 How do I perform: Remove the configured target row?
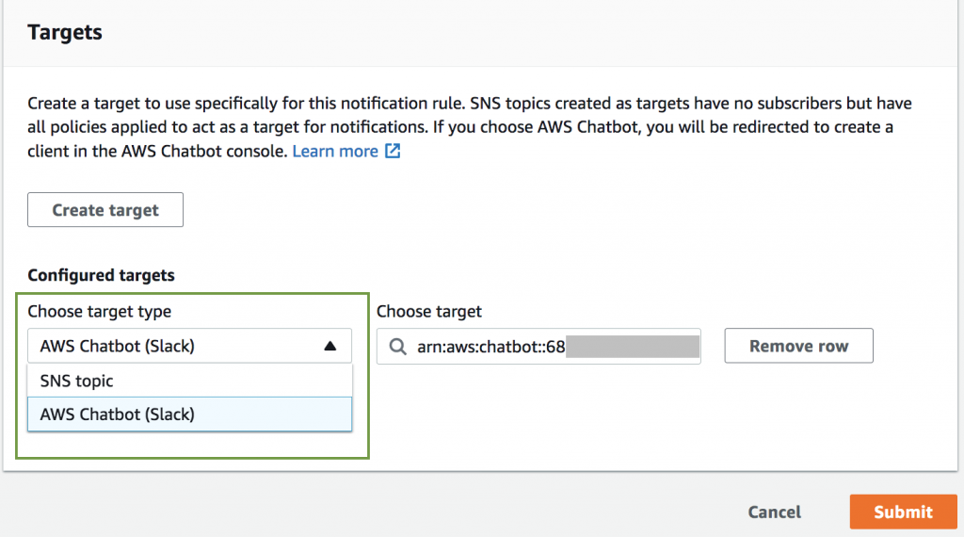click(x=798, y=346)
